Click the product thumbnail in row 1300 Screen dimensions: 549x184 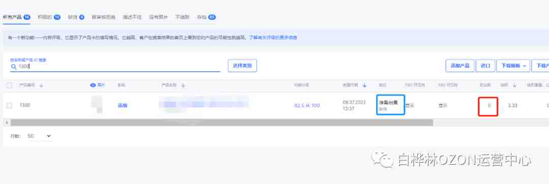tap(97, 105)
